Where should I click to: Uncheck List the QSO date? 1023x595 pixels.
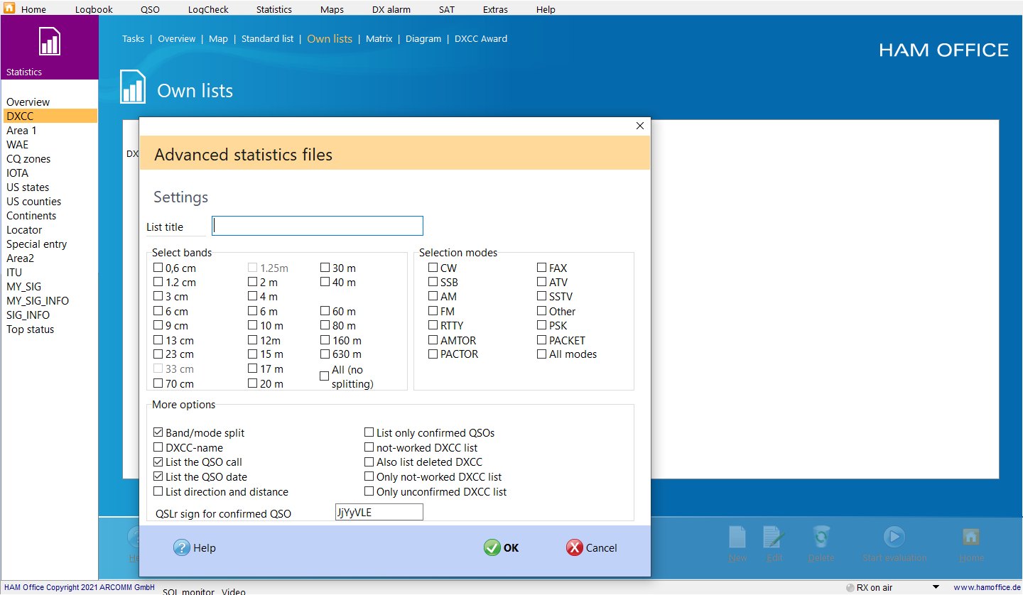158,476
